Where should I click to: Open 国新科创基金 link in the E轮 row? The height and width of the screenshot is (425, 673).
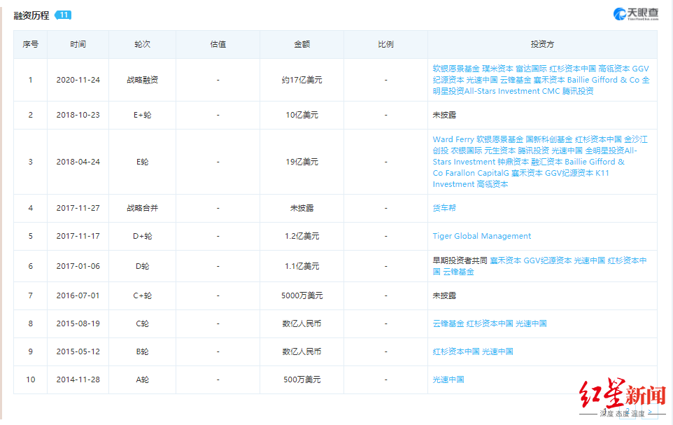[549, 139]
